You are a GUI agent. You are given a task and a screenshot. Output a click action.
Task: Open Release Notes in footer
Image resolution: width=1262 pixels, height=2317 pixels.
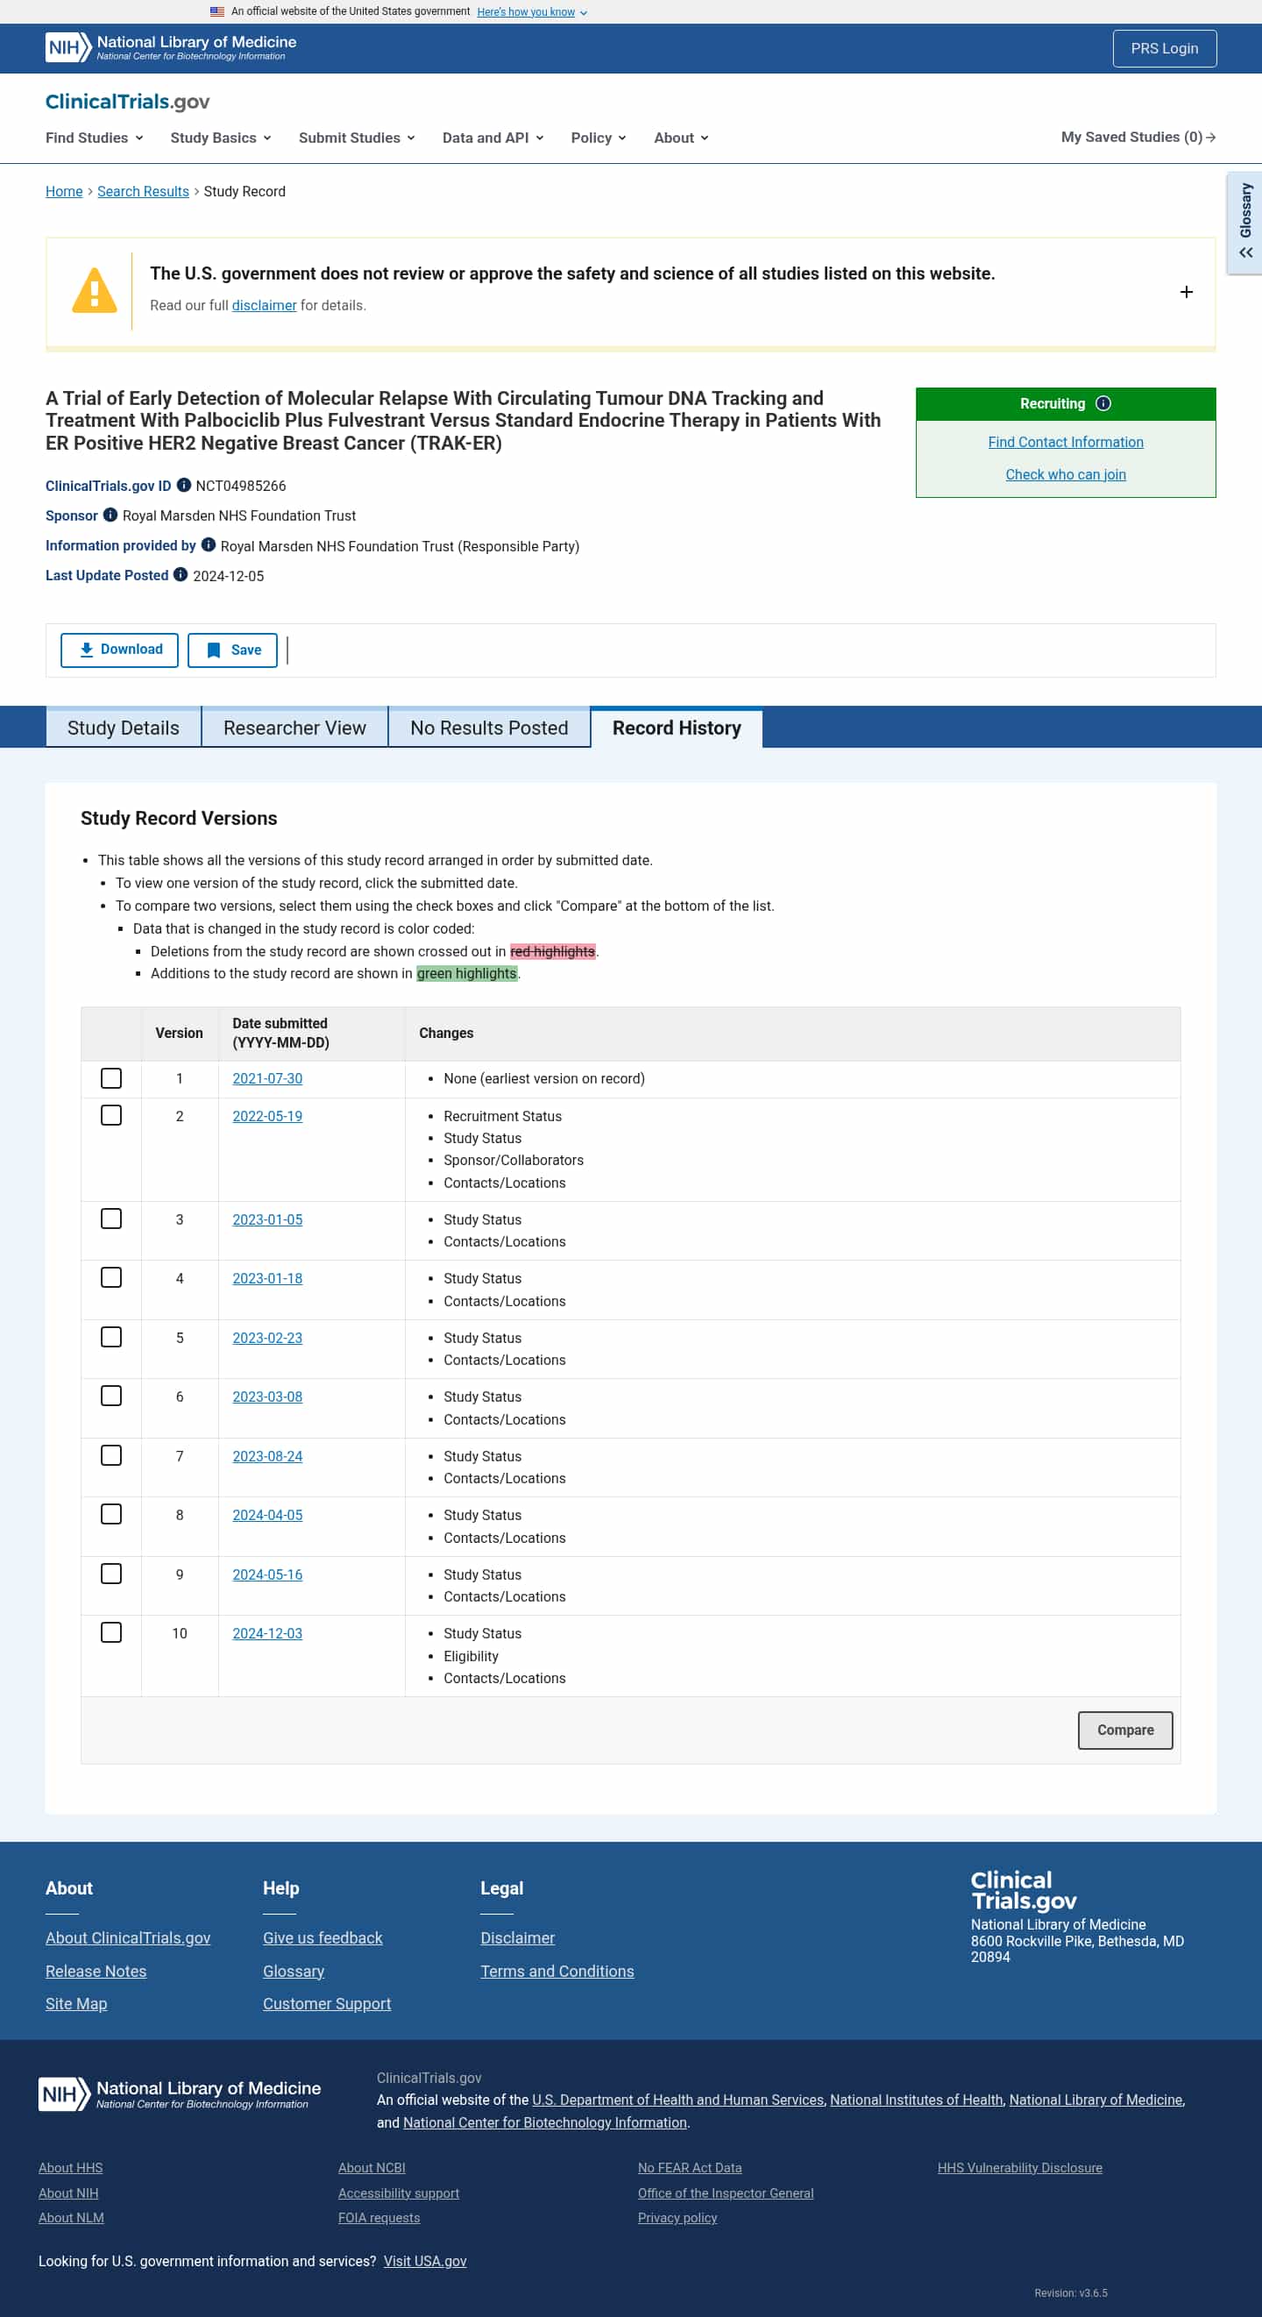(x=96, y=1972)
